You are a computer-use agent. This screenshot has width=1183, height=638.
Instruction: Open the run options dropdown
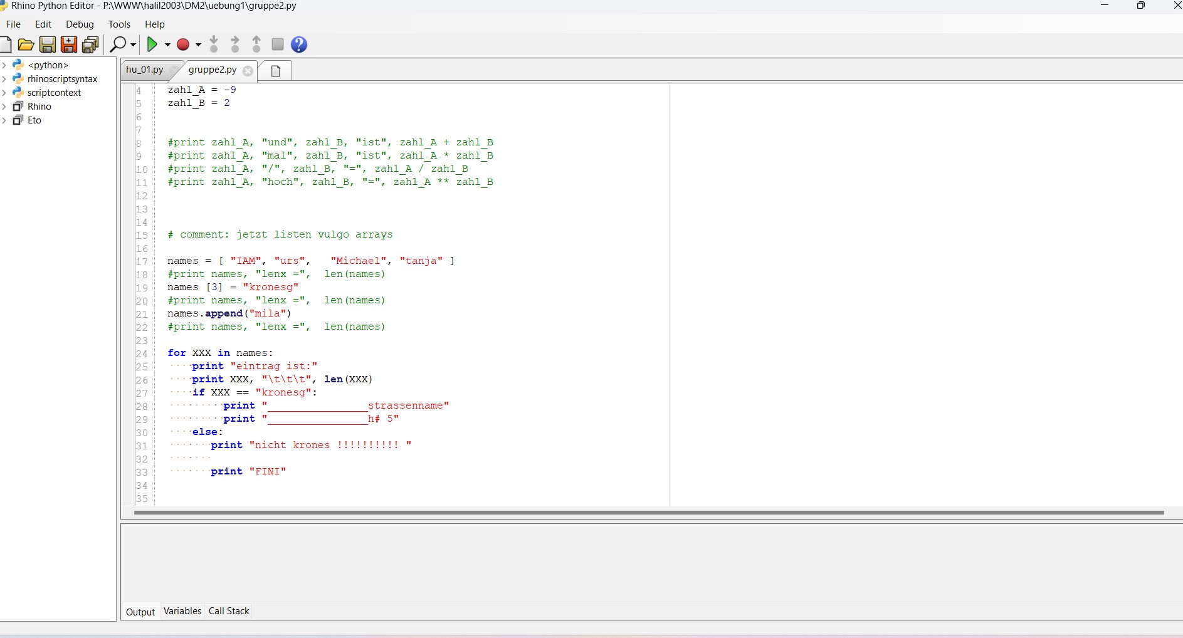coord(166,44)
